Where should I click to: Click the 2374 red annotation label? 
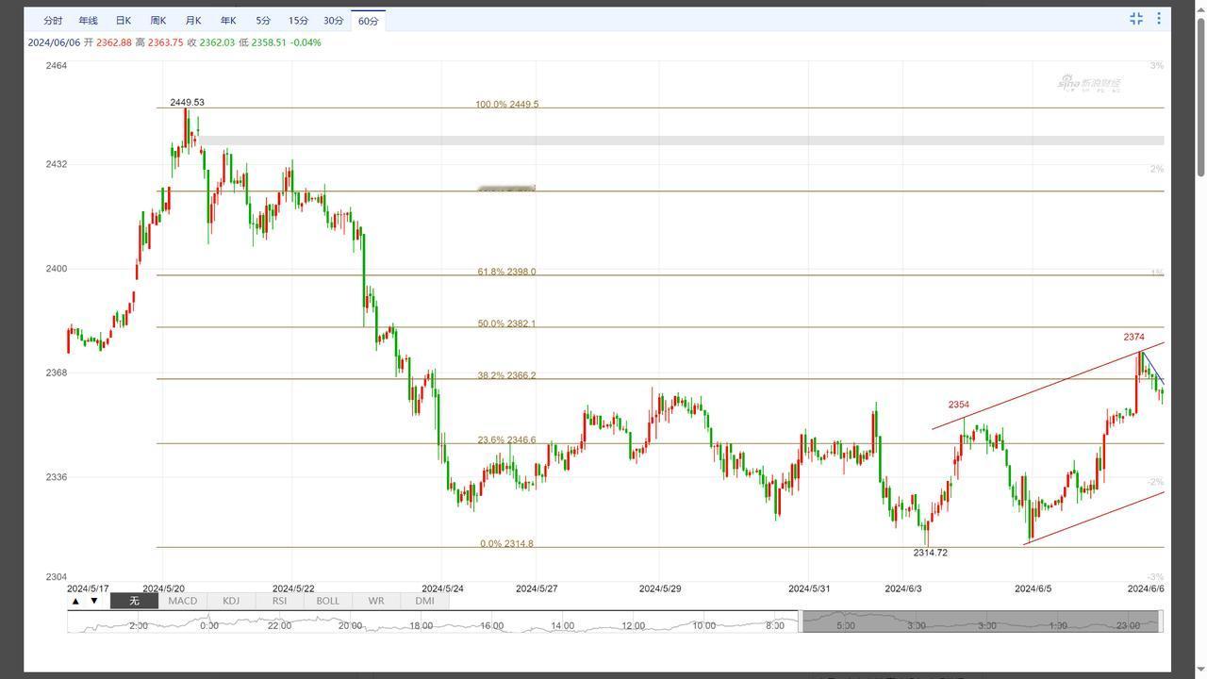(1133, 337)
